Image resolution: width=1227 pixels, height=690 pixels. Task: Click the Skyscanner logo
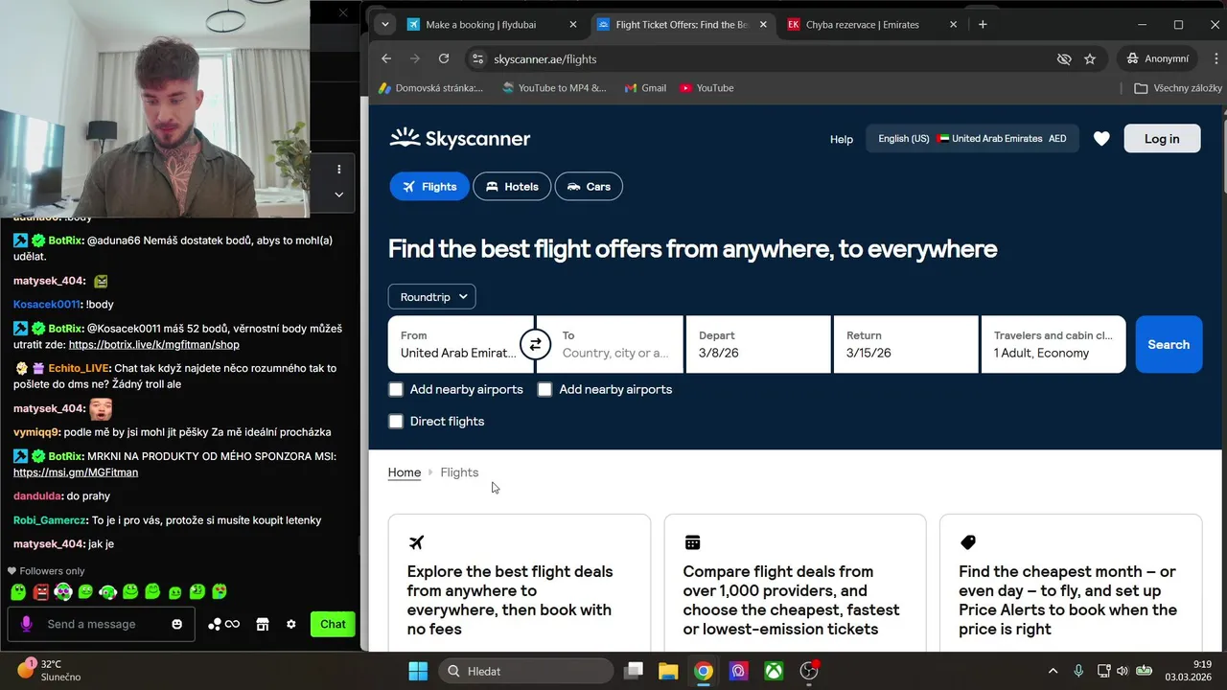[x=460, y=139]
